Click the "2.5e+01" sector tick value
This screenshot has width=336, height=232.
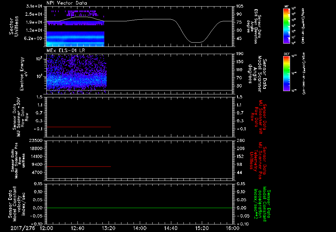click(34, 14)
